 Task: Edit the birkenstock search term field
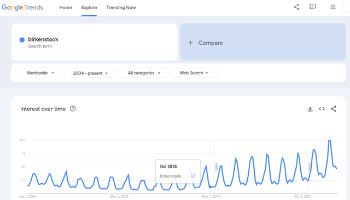[x=95, y=42]
